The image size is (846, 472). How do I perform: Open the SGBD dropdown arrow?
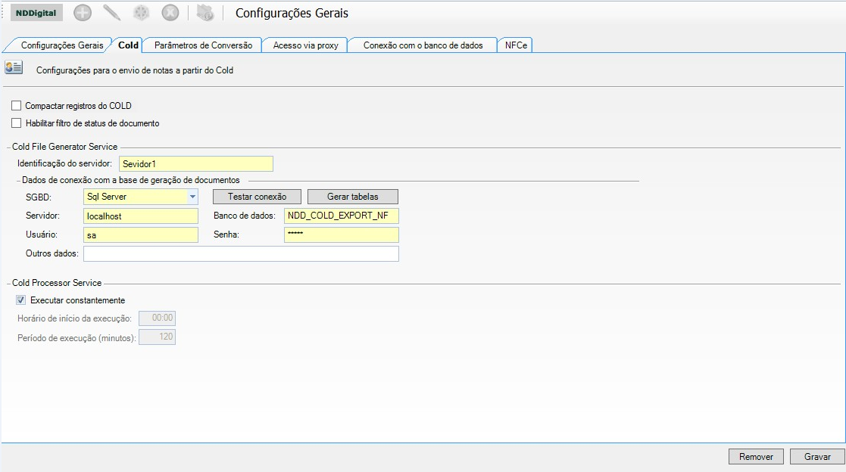192,197
